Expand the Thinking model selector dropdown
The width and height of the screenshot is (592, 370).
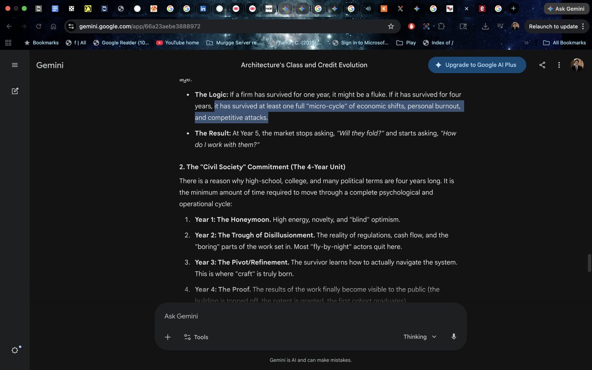tap(420, 337)
